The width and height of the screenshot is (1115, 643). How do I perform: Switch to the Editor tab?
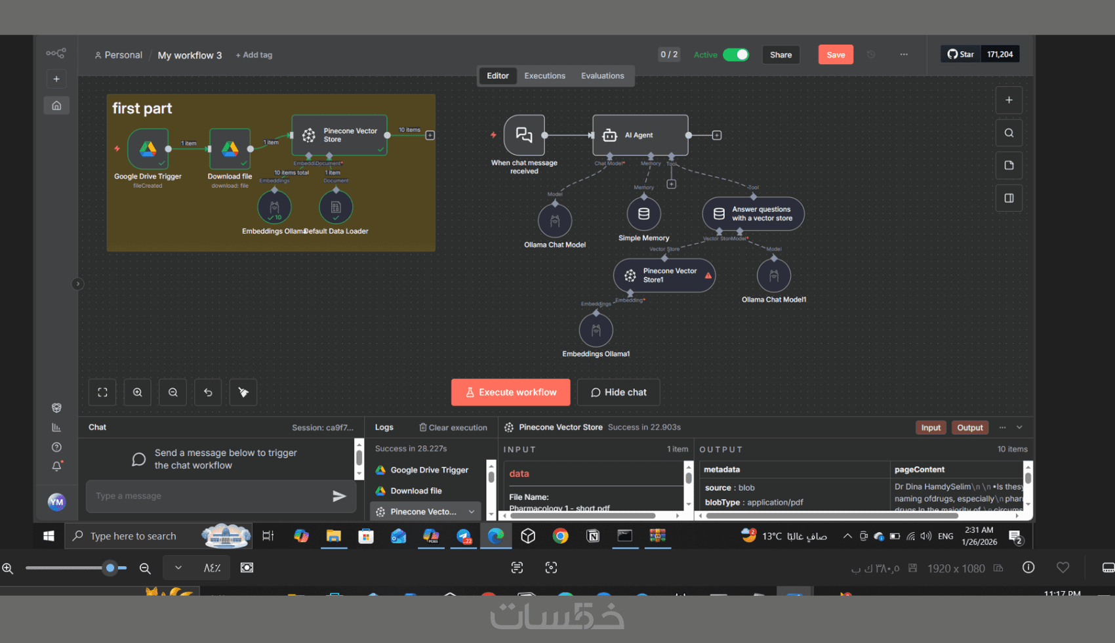click(x=498, y=76)
